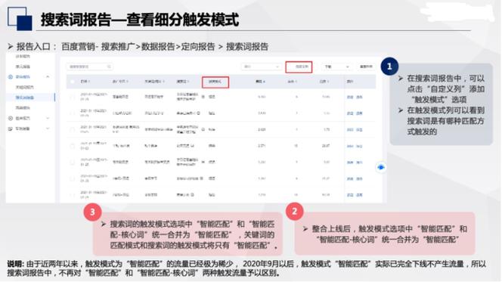Screen dimensions: 502x282
Task: Click the magnifier icon in the search box
Action: [x=109, y=67]
